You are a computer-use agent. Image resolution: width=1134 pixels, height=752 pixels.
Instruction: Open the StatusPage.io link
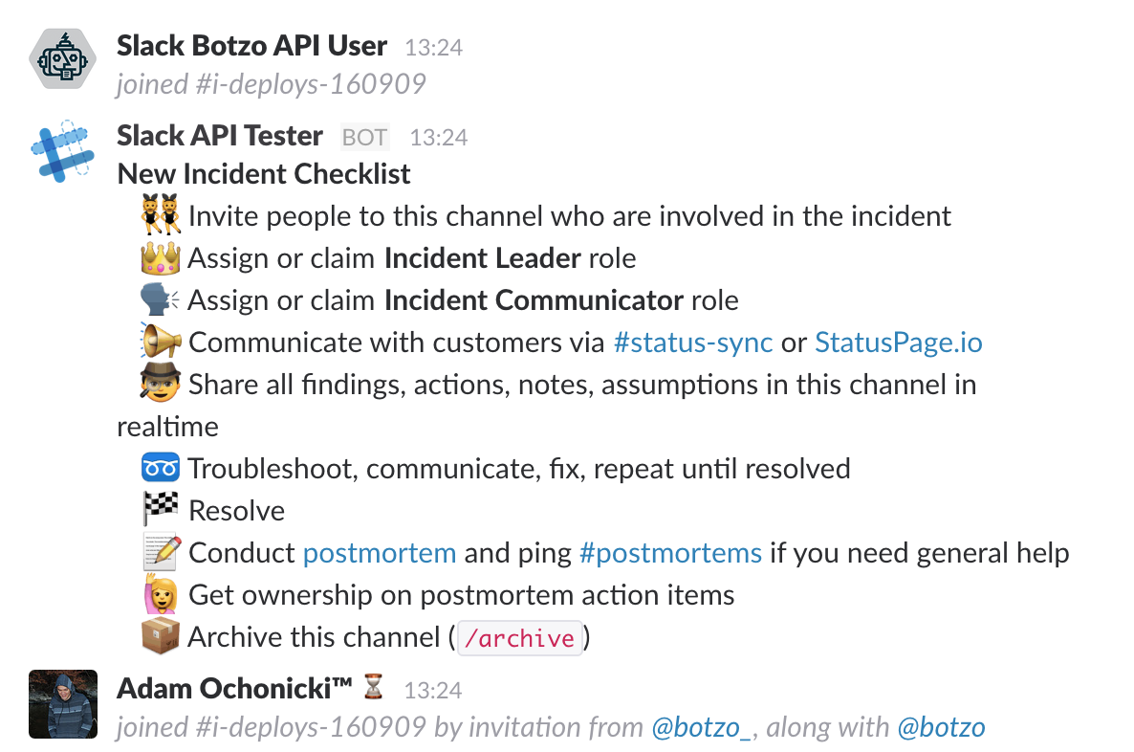pyautogui.click(x=898, y=343)
